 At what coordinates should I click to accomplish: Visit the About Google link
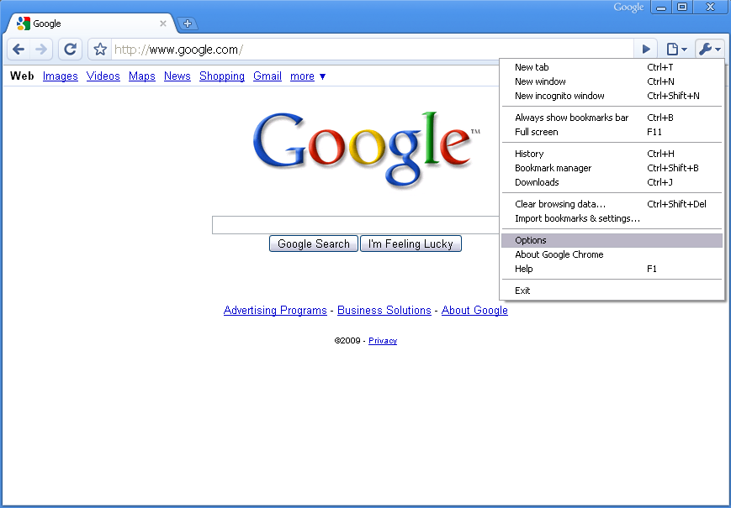coord(474,311)
